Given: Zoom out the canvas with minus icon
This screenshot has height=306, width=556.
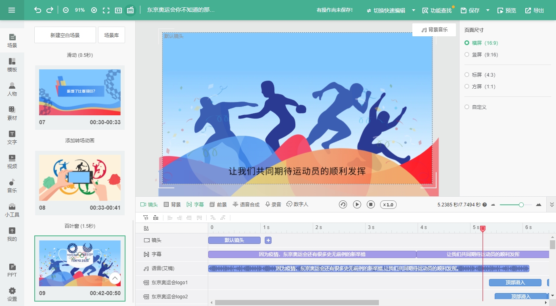Looking at the screenshot, I should point(66,10).
